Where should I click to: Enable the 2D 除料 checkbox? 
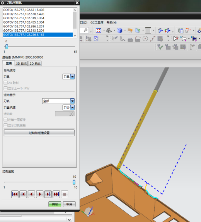5,83
